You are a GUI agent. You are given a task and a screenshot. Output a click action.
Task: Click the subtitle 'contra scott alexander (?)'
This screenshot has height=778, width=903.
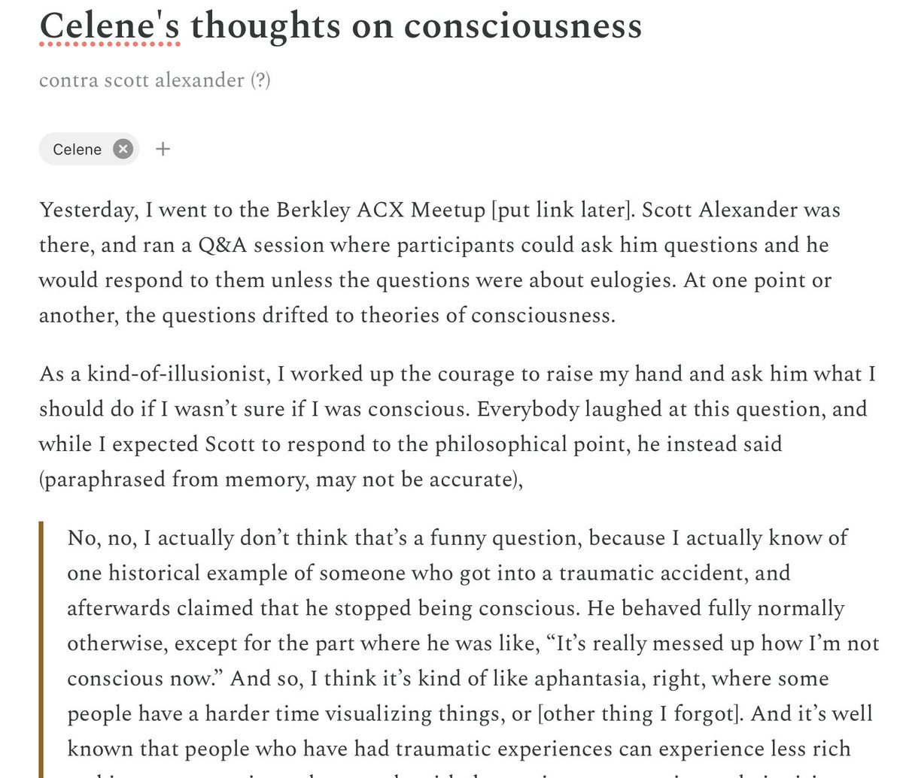154,80
